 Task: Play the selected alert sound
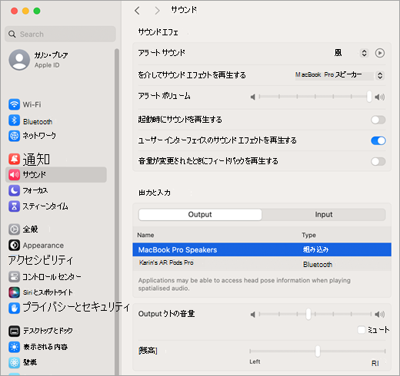point(380,53)
